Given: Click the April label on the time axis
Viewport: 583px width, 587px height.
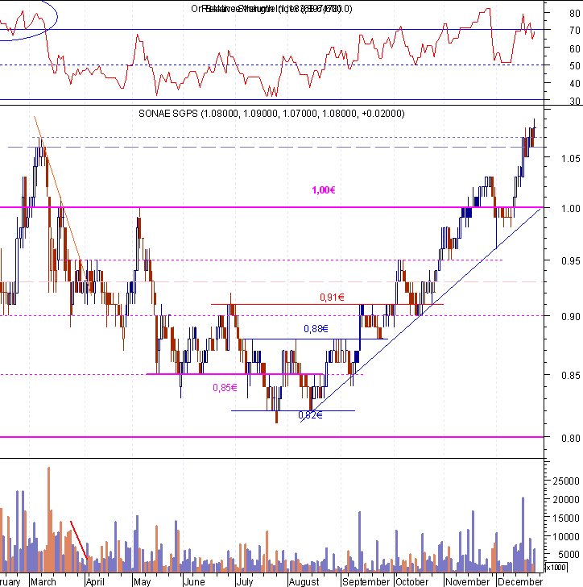Looking at the screenshot, I should coord(95,582).
